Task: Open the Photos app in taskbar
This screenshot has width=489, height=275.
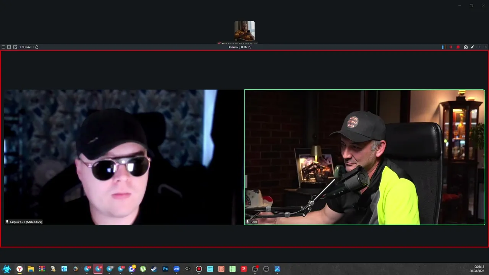Action: click(x=277, y=269)
